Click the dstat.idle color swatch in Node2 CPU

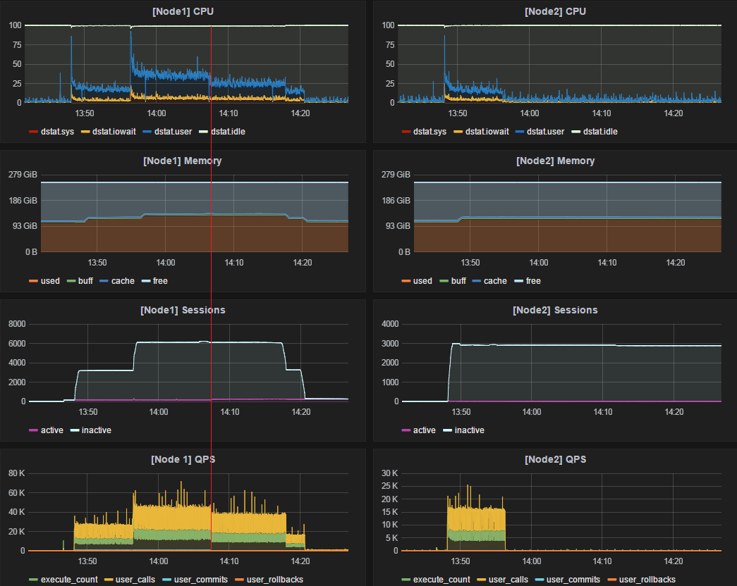[575, 132]
